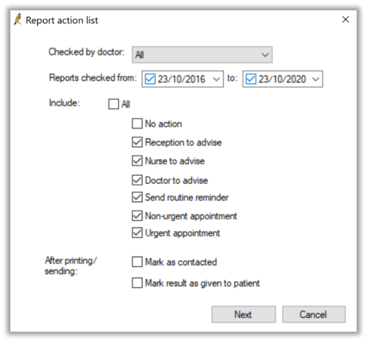This screenshot has height=342, width=367.
Task: Enable the No action checkbox
Action: point(137,123)
